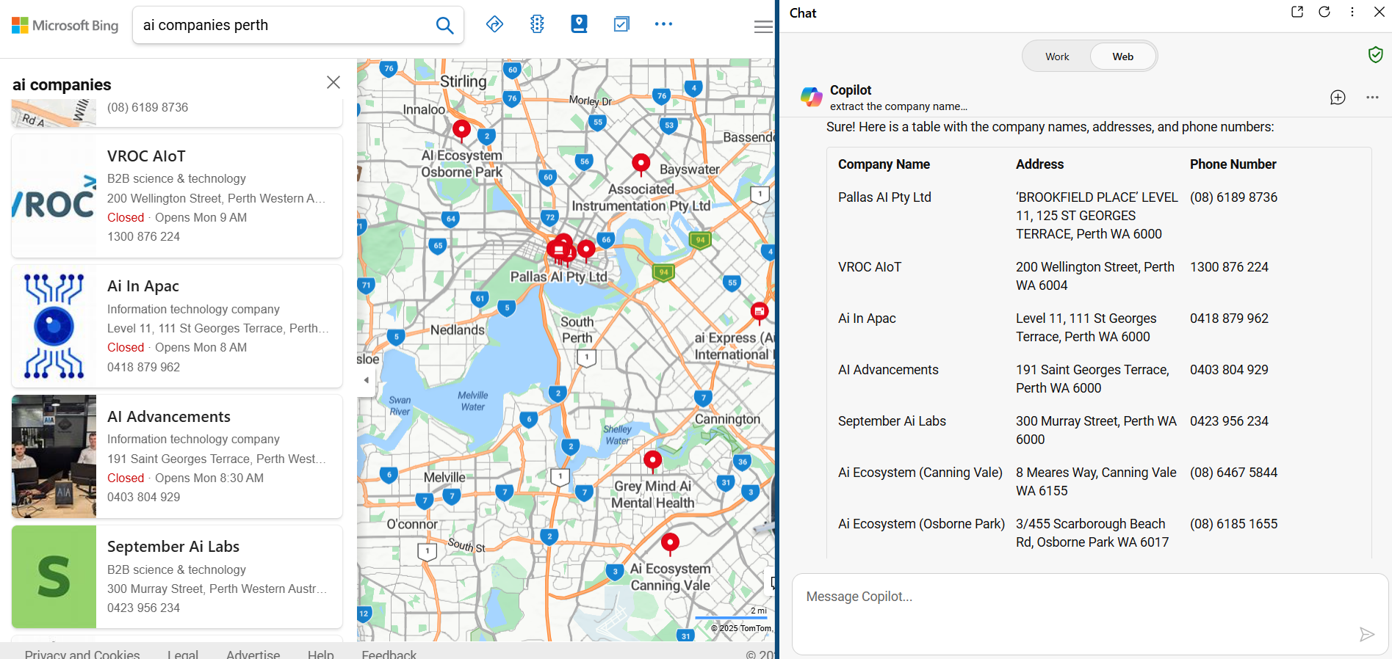Open chat in new window icon
Image resolution: width=1392 pixels, height=659 pixels.
(1297, 12)
